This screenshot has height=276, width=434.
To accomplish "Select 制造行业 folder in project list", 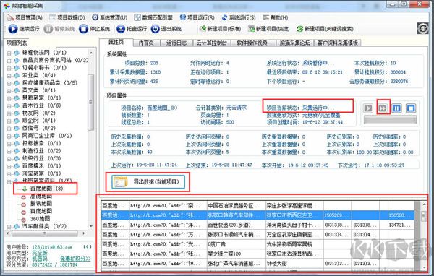I will point(41,151).
